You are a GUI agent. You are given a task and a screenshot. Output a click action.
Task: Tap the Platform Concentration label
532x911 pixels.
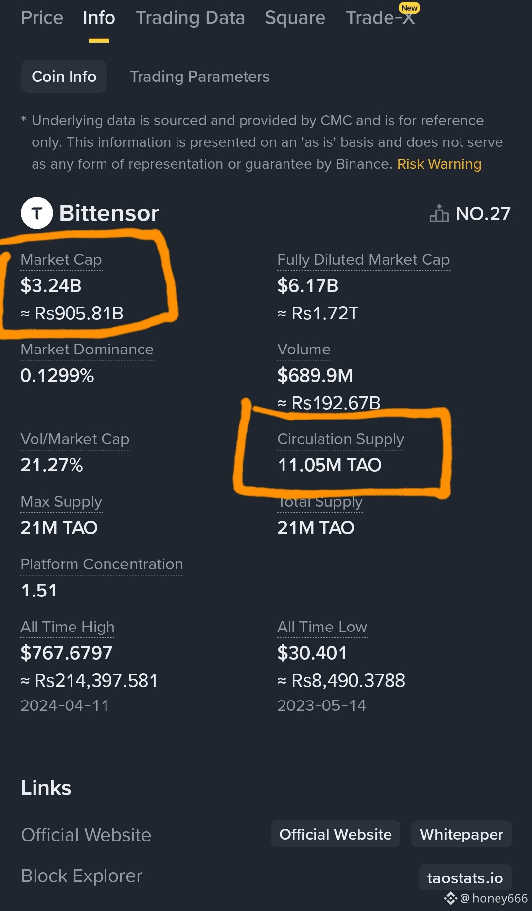pyautogui.click(x=102, y=564)
